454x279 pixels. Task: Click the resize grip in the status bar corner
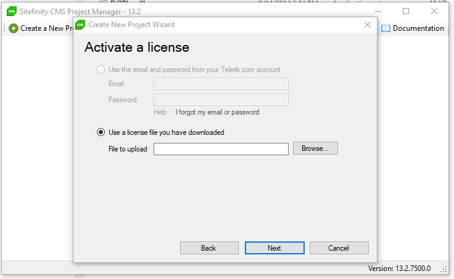pyautogui.click(x=444, y=270)
